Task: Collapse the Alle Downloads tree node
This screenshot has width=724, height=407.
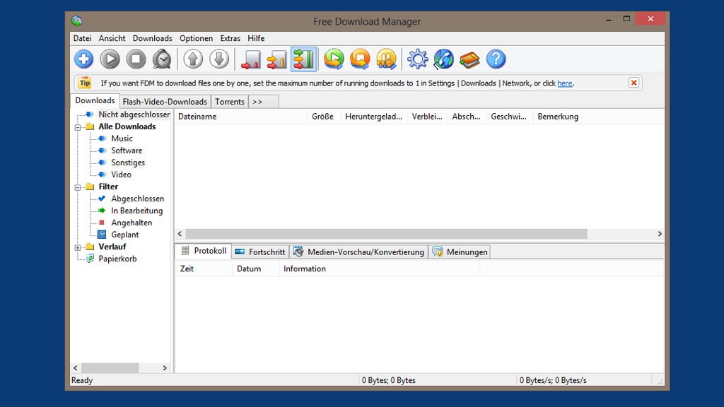Action: pyautogui.click(x=78, y=127)
